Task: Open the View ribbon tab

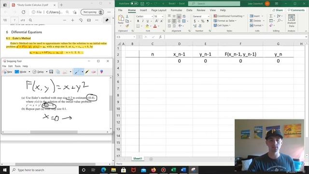Action: tap(212, 10)
